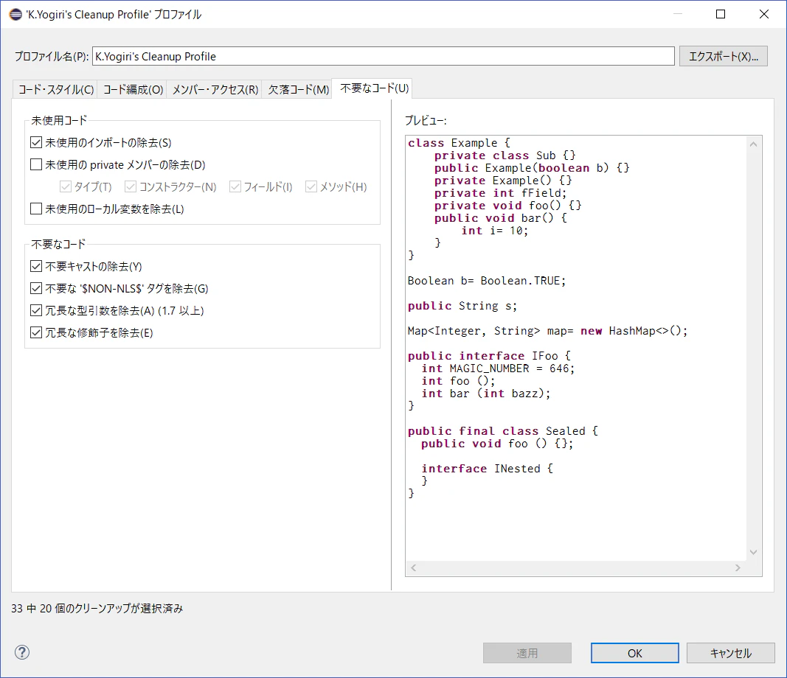Switch to コード・スタイル(C) tab
Image resolution: width=787 pixels, height=678 pixels.
[x=56, y=89]
